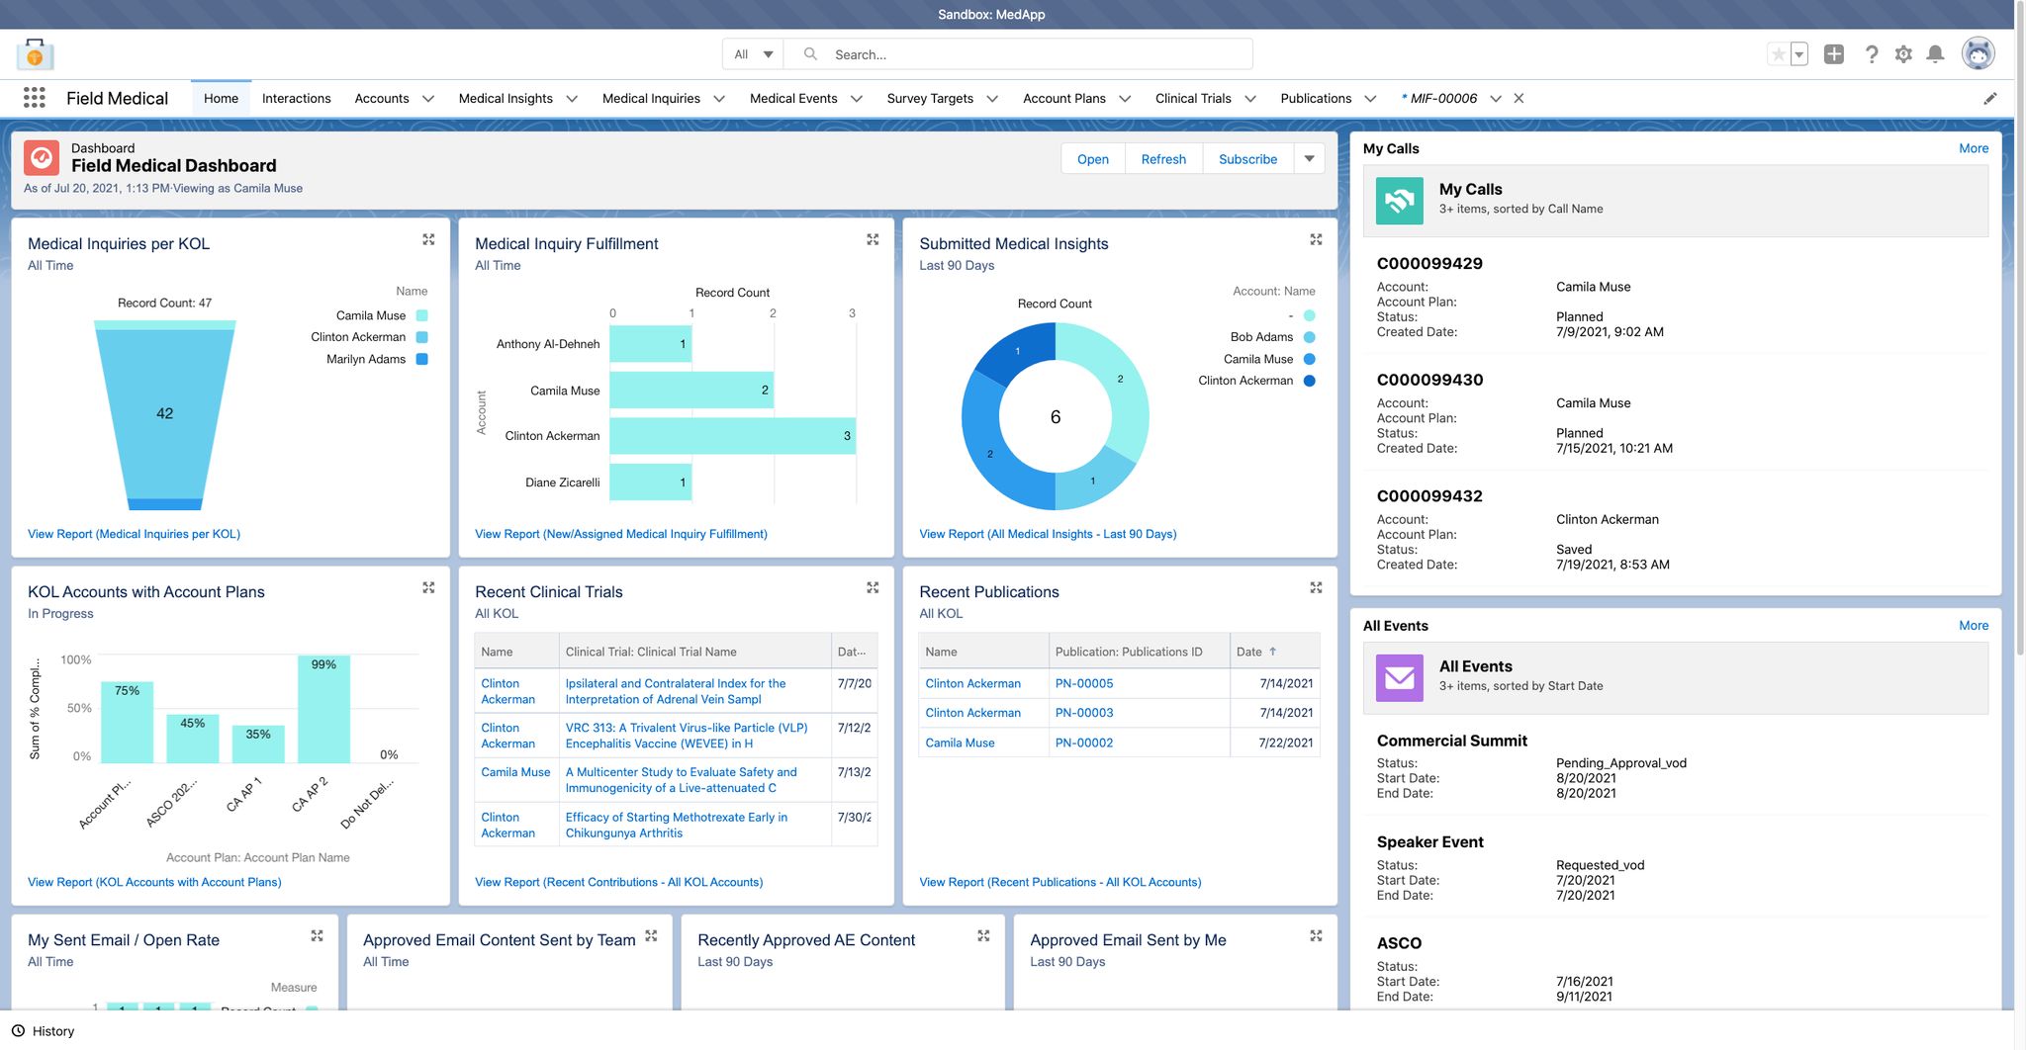Click the Marilyn Adams legend color swatch
Screen dimensions: 2026x1050
[421, 359]
